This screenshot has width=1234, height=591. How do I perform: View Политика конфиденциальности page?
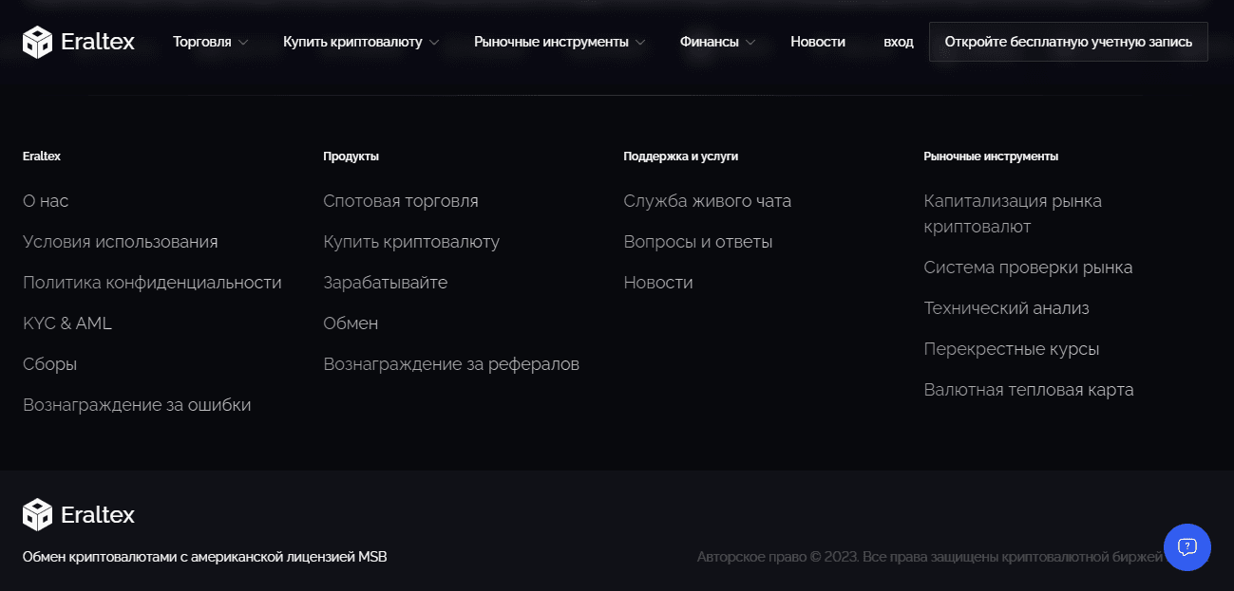coord(152,283)
